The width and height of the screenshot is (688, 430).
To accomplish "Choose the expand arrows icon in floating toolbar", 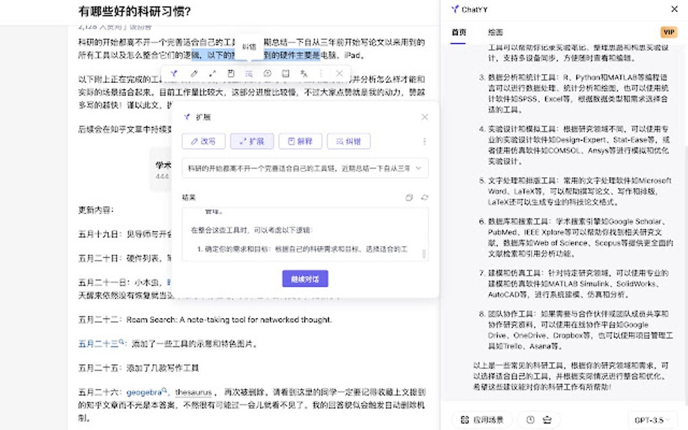I will click(212, 73).
